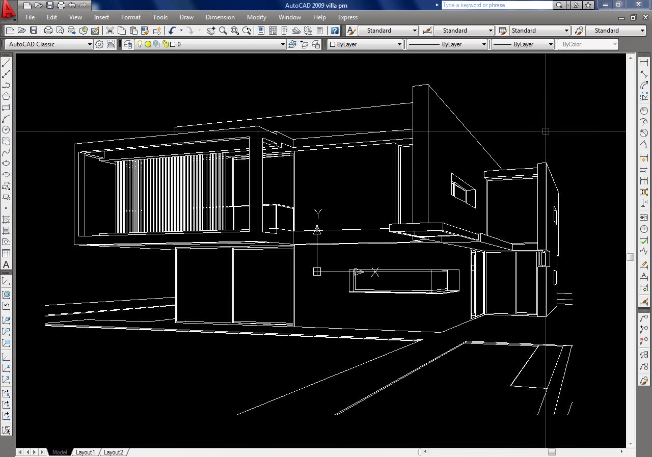Expand the layer selection dropdown
The height and width of the screenshot is (457, 652).
tap(283, 44)
